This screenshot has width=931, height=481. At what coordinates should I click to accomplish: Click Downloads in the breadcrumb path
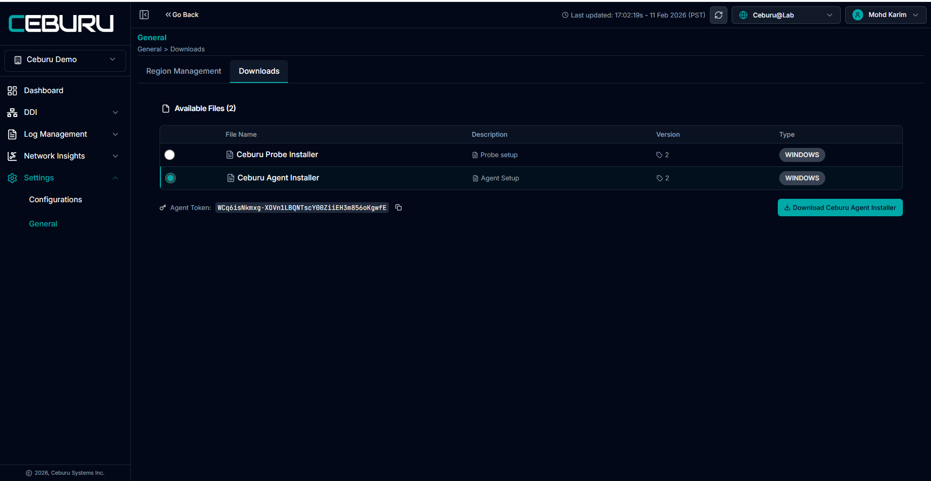(188, 49)
